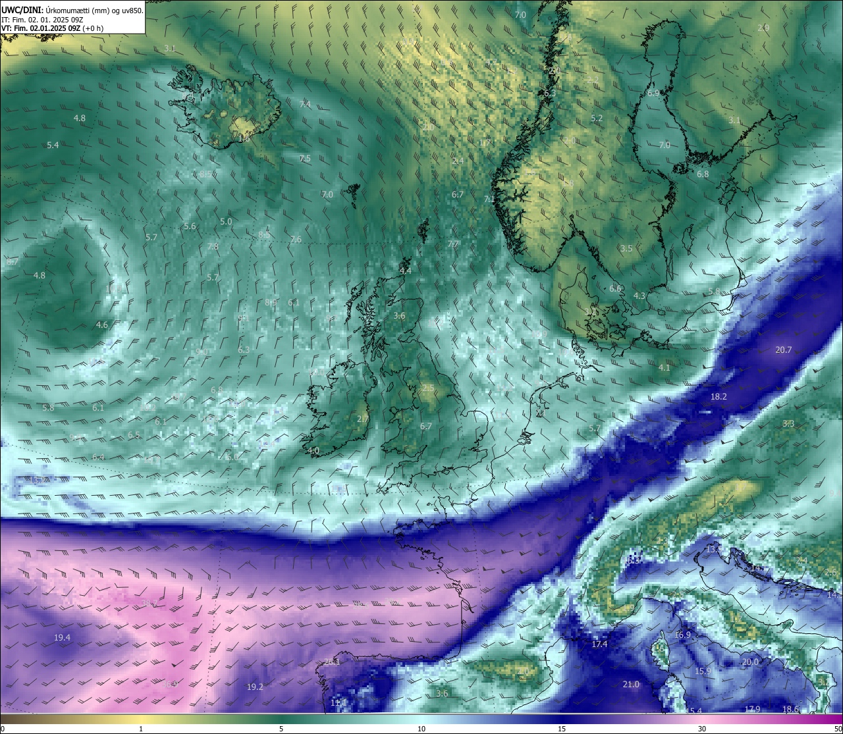843x734 pixels.
Task: Pick the yellow colorbar segment above label 1
Action: tap(141, 719)
